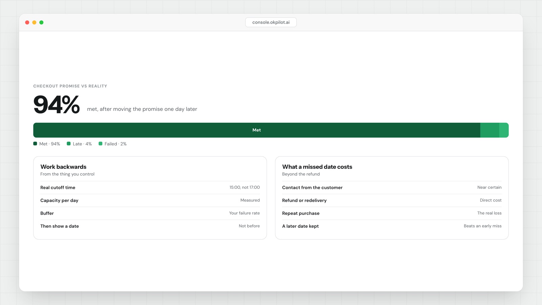Select the 'Then show a date' row label
The height and width of the screenshot is (305, 542).
tap(60, 226)
